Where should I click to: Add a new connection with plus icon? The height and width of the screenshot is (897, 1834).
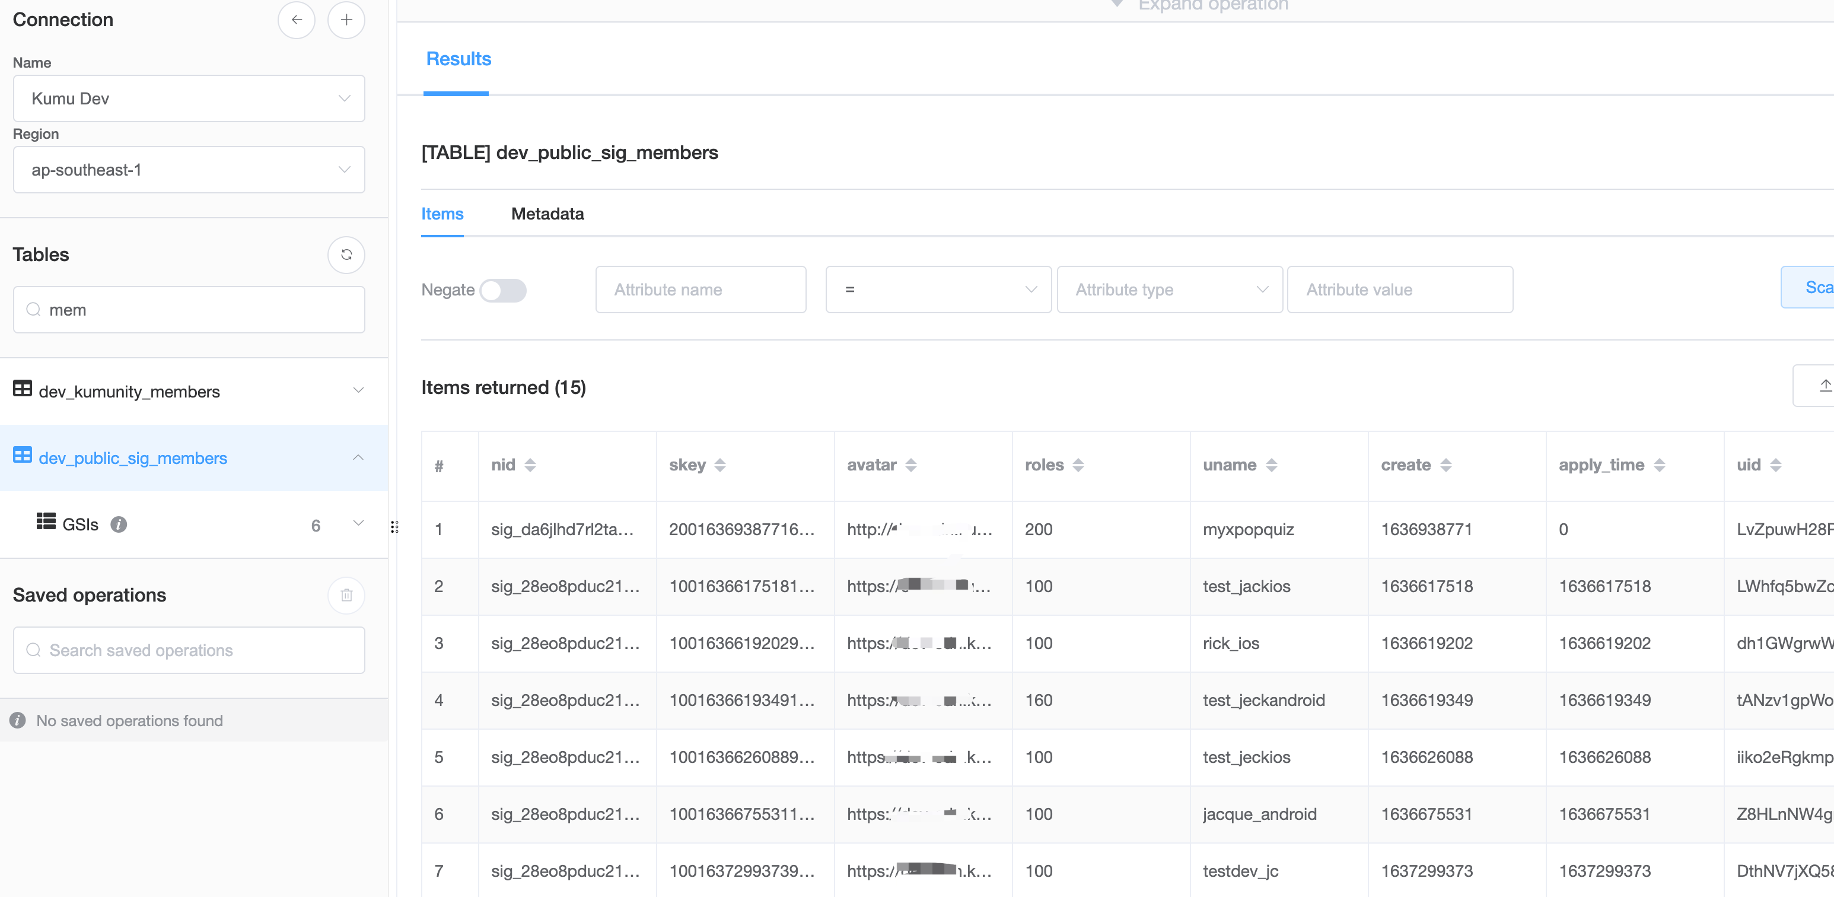click(x=346, y=20)
